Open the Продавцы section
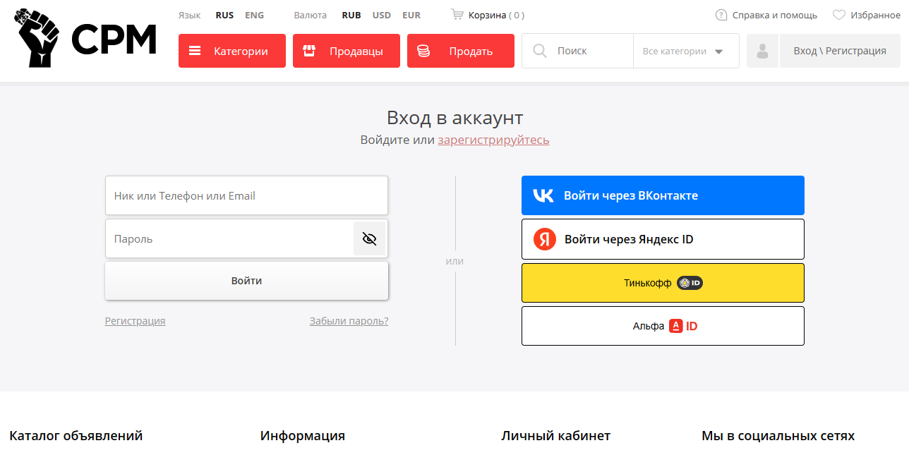Viewport: 909px width, 455px height. [347, 51]
